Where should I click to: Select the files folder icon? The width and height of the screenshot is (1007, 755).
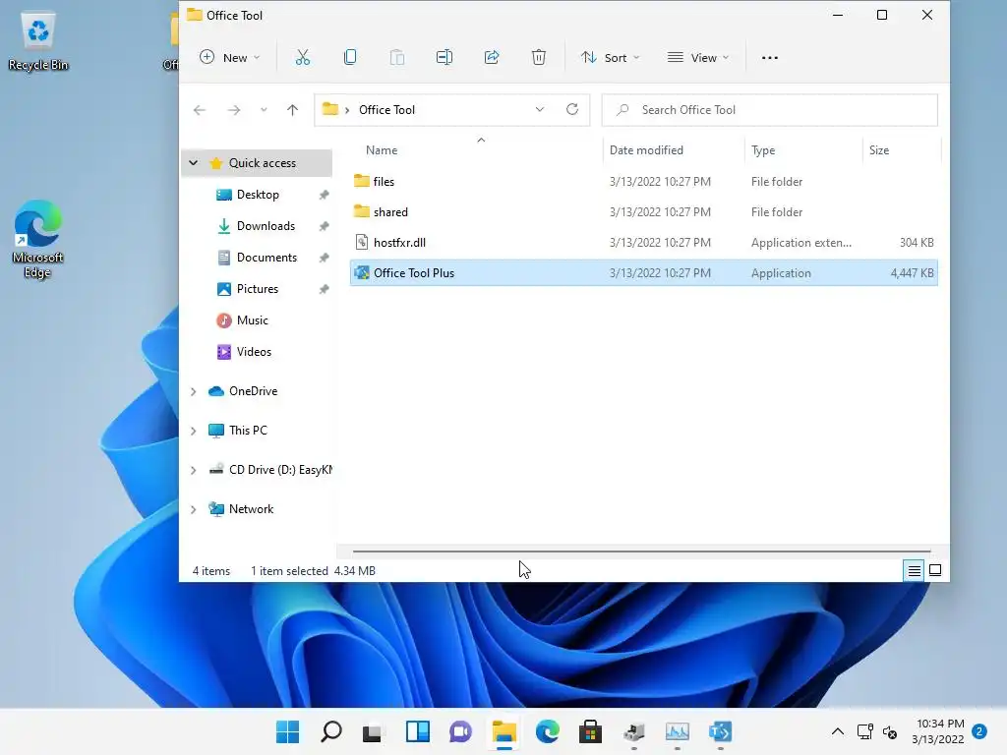362,181
